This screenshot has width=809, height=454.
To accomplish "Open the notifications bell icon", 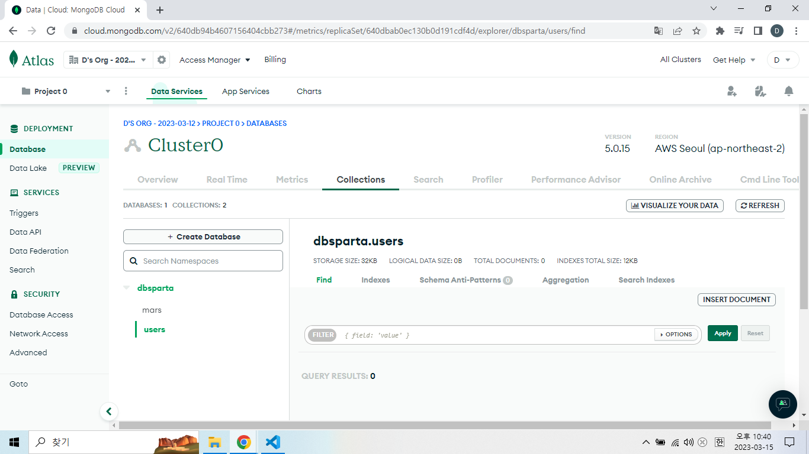I will point(789,91).
